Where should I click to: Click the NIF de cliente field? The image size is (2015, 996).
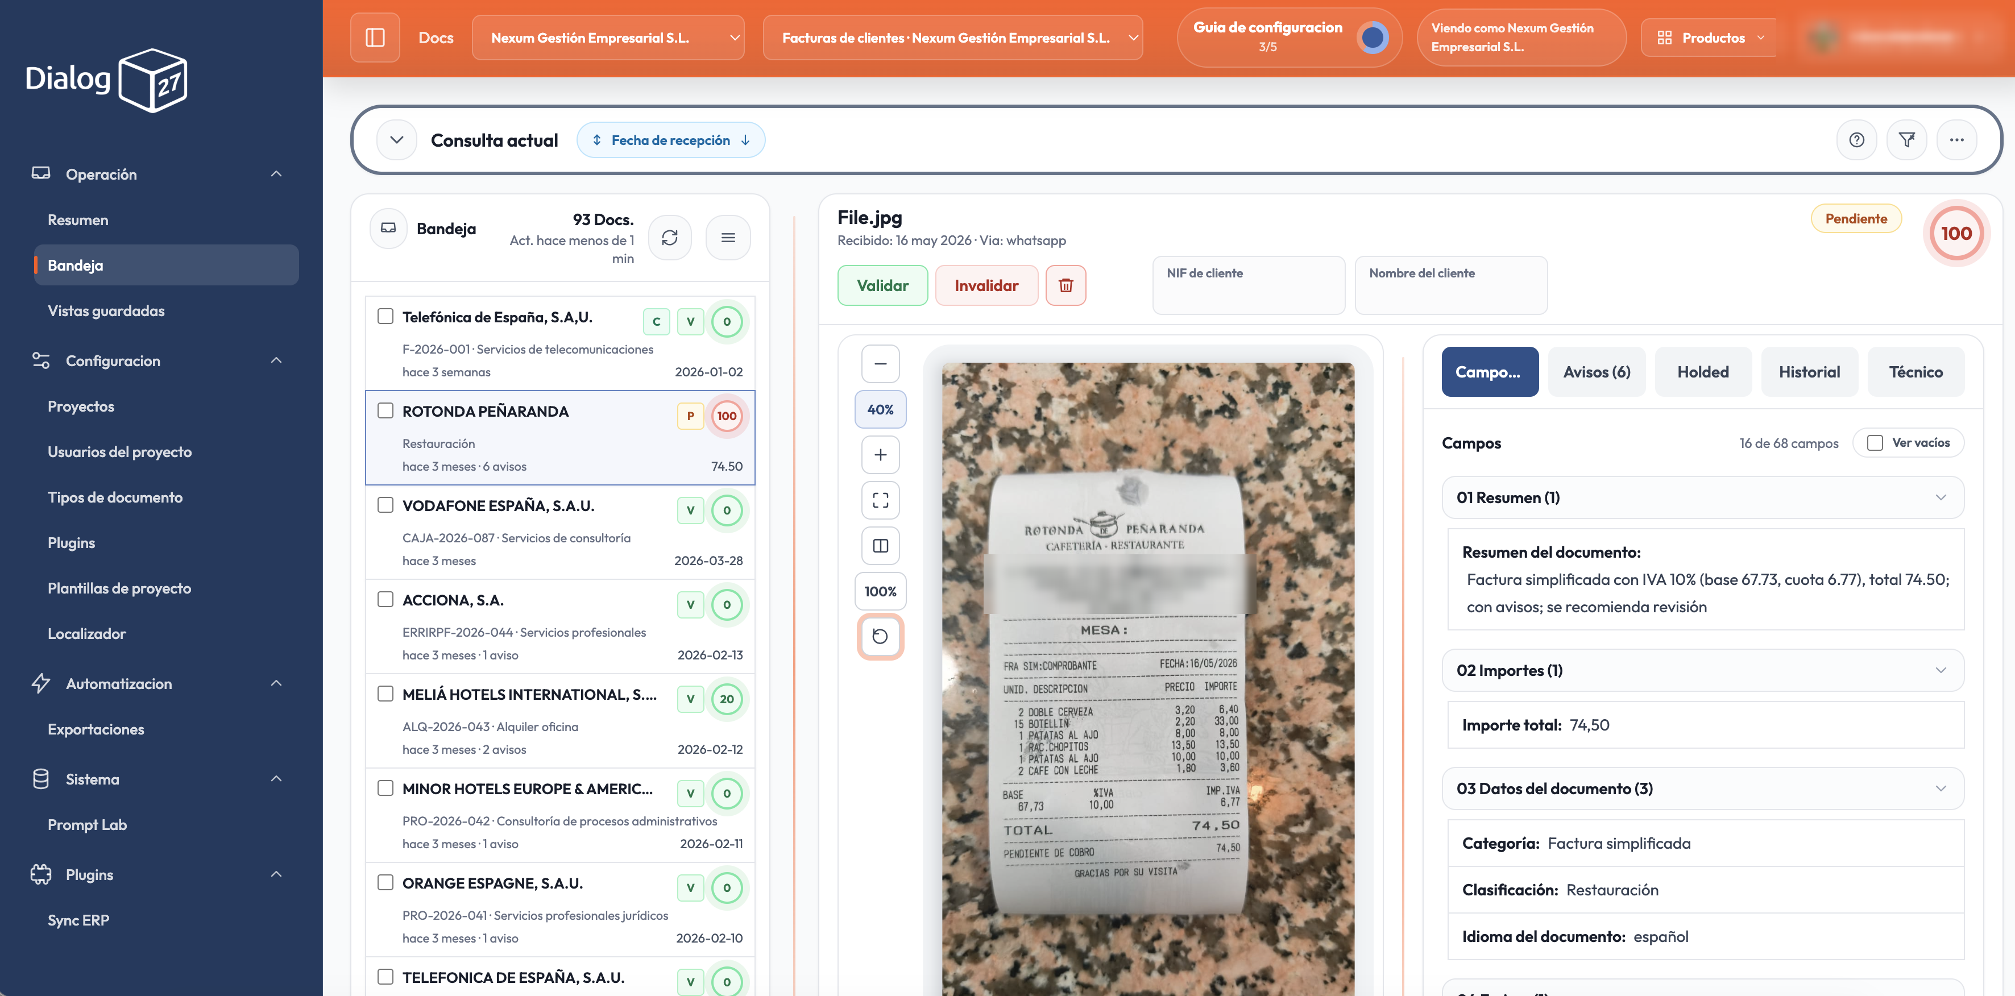coord(1249,285)
